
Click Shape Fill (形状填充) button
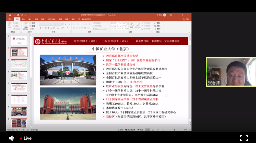(x=146, y=23)
